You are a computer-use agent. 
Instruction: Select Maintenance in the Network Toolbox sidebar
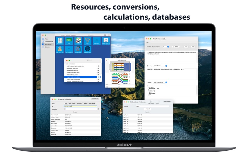(48, 42)
